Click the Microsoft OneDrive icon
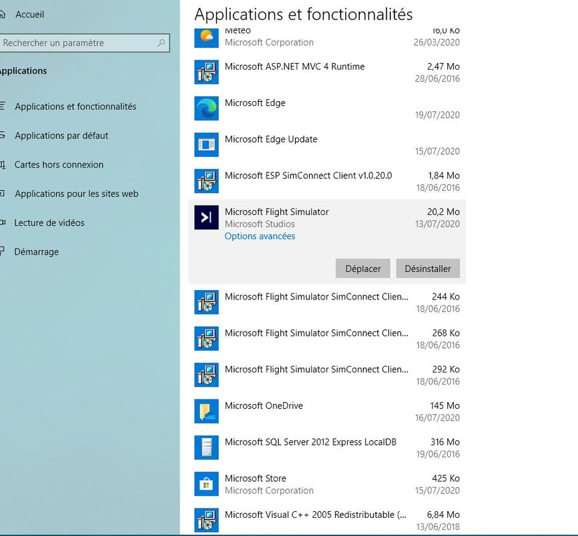 pos(207,411)
